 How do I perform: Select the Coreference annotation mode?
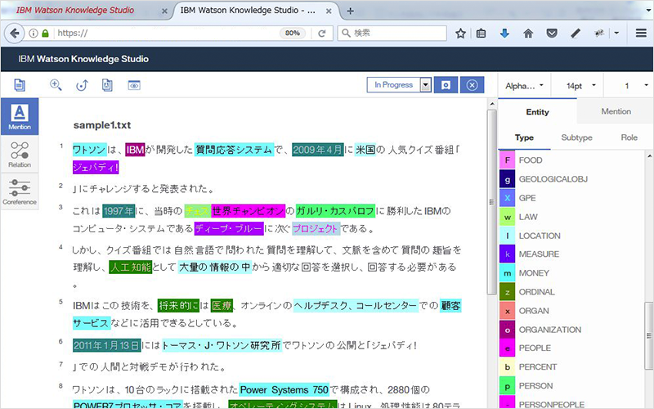coord(20,191)
